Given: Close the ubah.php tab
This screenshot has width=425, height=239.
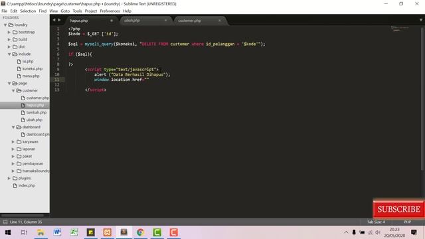Looking at the screenshot, I should (165, 21).
